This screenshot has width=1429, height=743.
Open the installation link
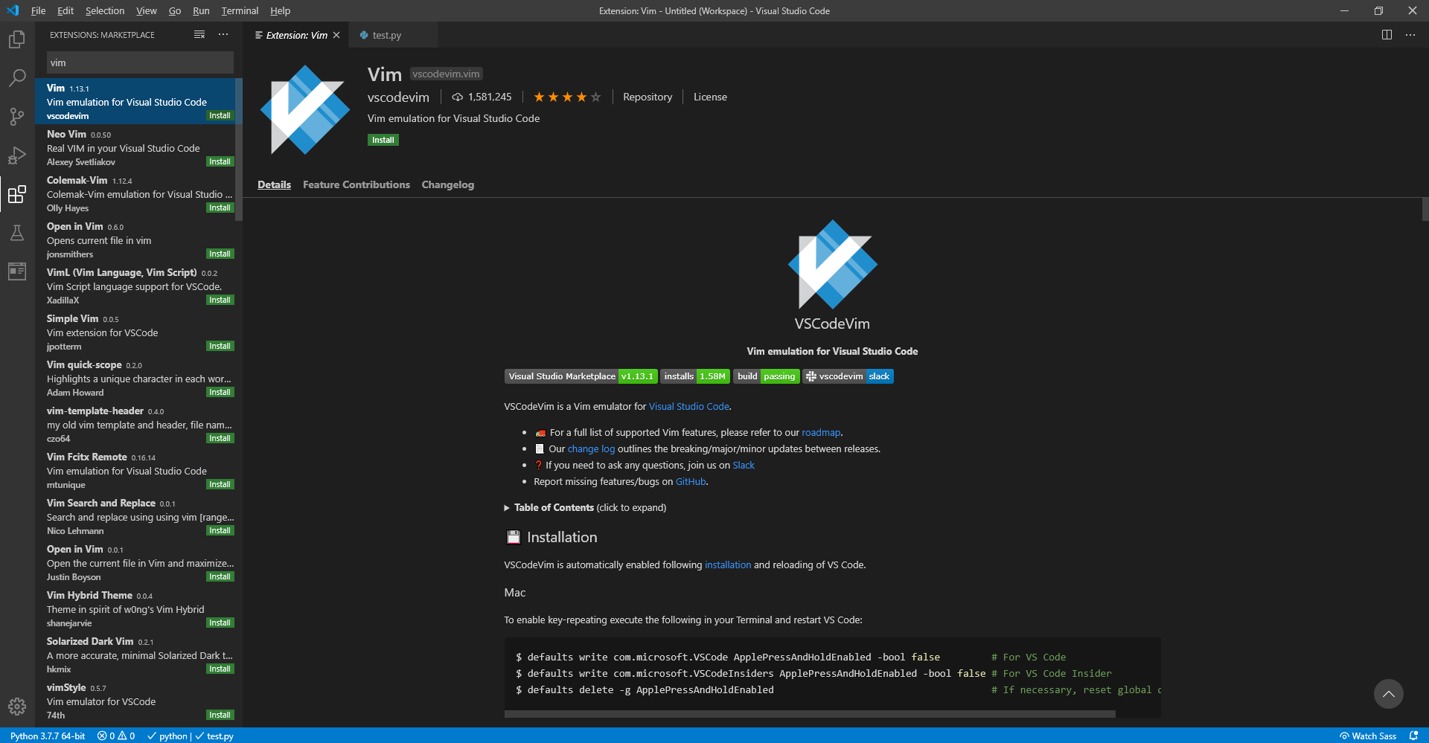tap(728, 565)
